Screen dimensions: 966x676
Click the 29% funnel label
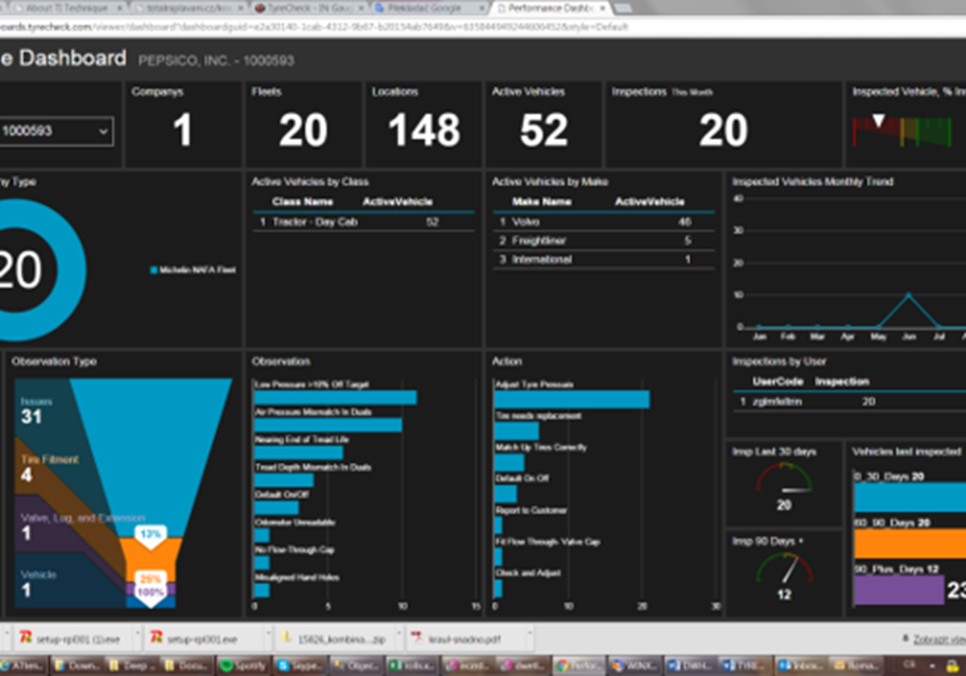point(151,578)
